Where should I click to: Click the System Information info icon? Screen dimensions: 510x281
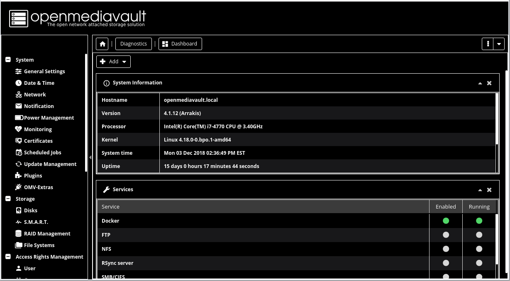106,83
